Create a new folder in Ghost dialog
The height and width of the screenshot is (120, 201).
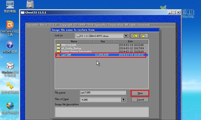click(x=144, y=36)
